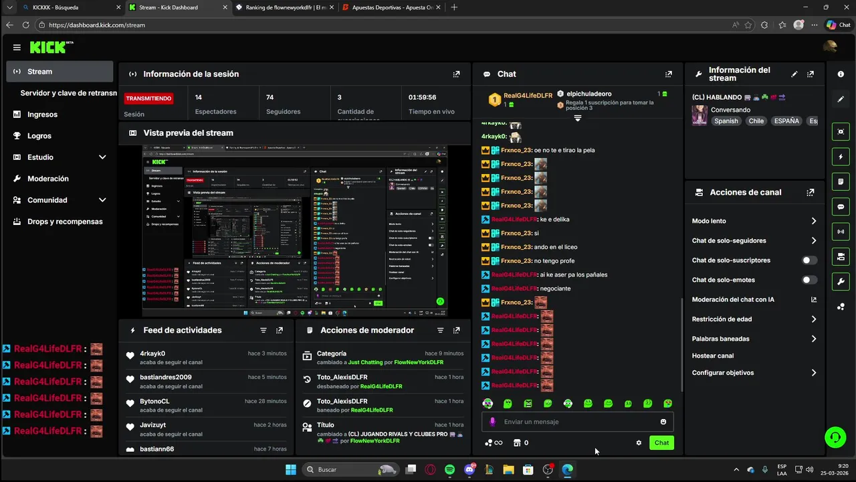The height and width of the screenshot is (482, 856).
Task: Open external link for Moderación del chat con IA
Action: (814, 300)
